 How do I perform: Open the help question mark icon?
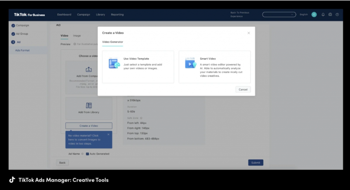[x=337, y=14]
